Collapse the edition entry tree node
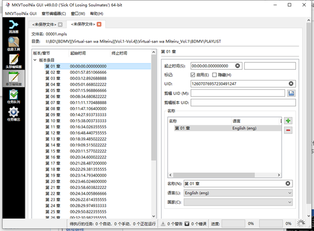Viewport: 314px width, 231px height. (x=35, y=60)
